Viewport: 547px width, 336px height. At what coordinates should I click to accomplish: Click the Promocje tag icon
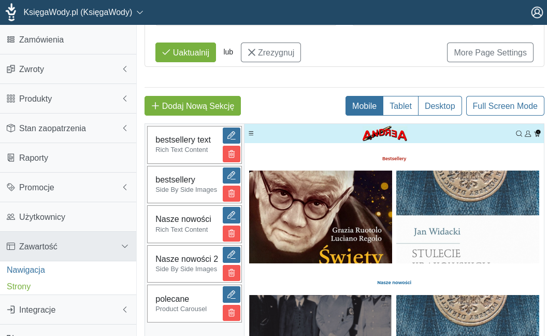point(11,187)
